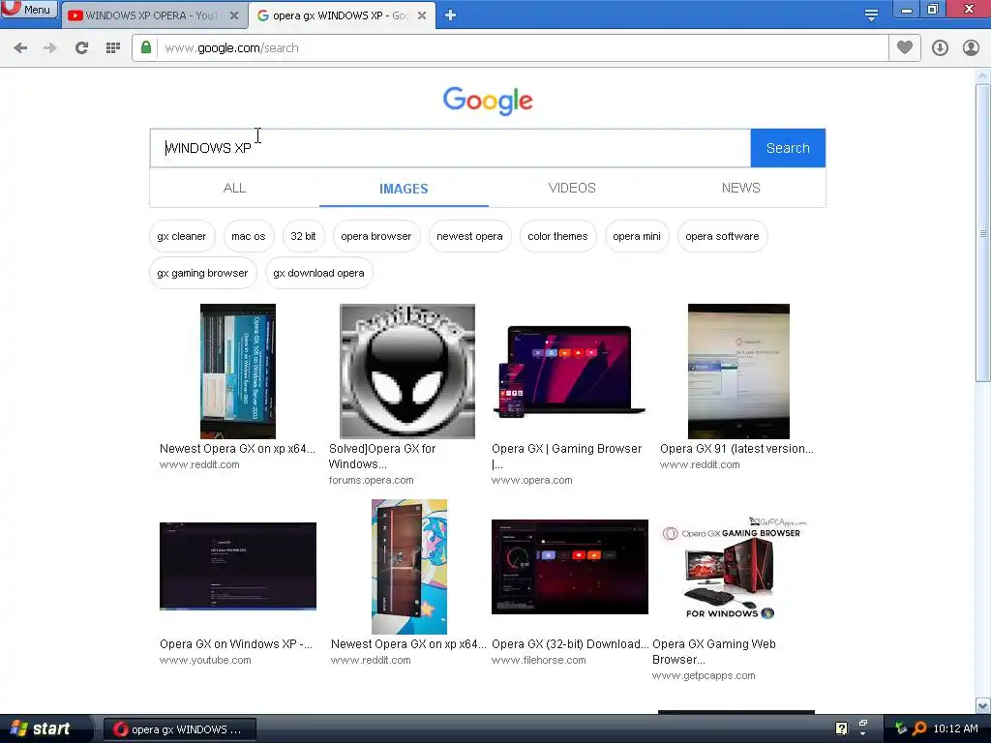This screenshot has height=743, width=991.
Task: Open the user account icon
Action: (971, 48)
